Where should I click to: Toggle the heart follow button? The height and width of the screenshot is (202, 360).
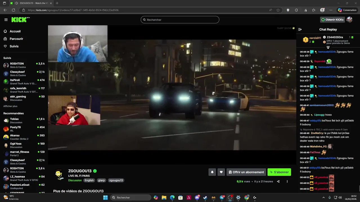coord(221,172)
